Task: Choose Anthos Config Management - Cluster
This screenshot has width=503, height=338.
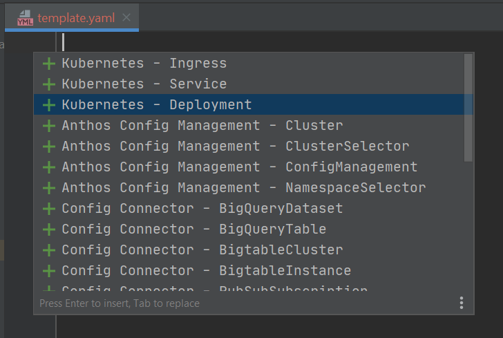Action: (202, 126)
